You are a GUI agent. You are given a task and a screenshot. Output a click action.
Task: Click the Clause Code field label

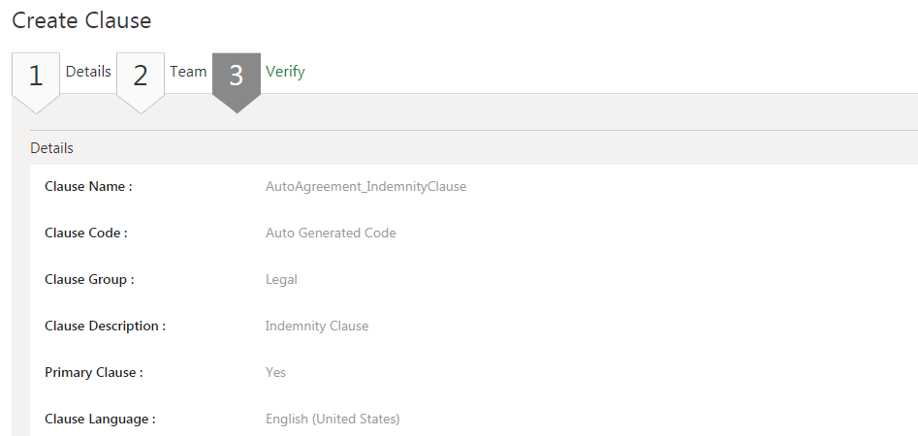coord(86,233)
